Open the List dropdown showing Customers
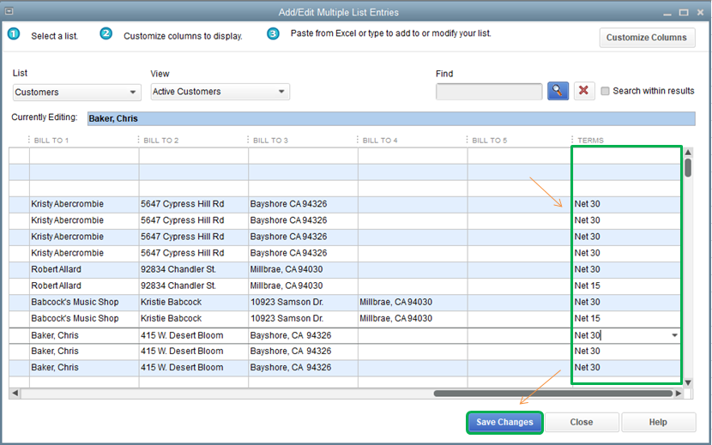 click(x=76, y=93)
